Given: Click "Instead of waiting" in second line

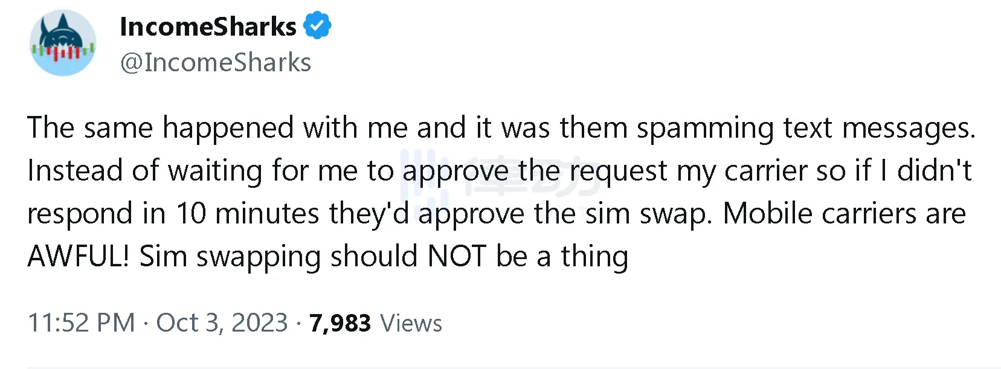Looking at the screenshot, I should 144,171.
